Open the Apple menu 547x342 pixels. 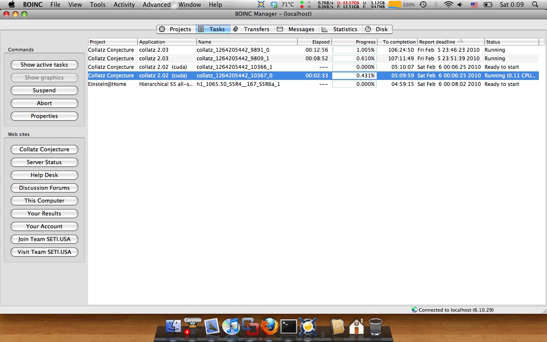coord(12,5)
